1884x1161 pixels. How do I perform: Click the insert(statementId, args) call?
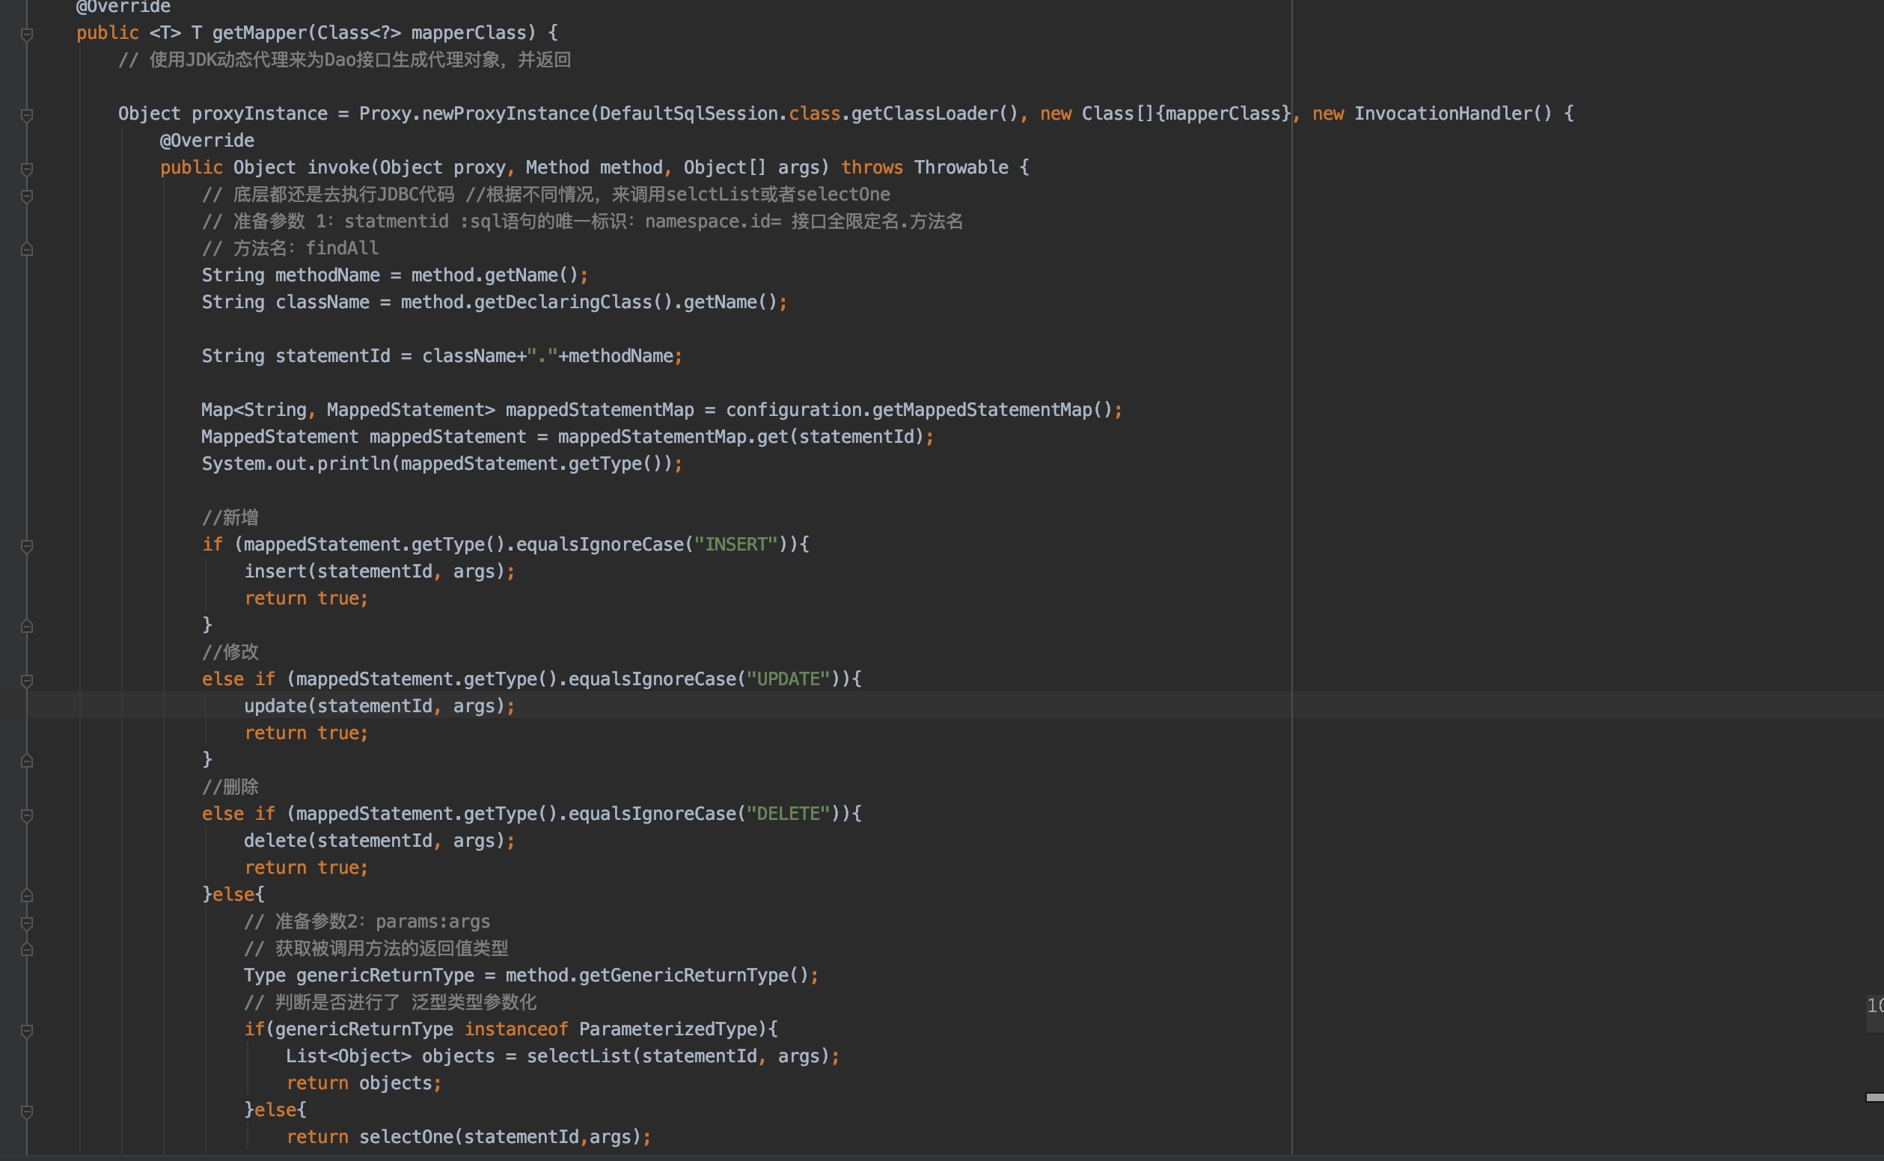click(374, 572)
